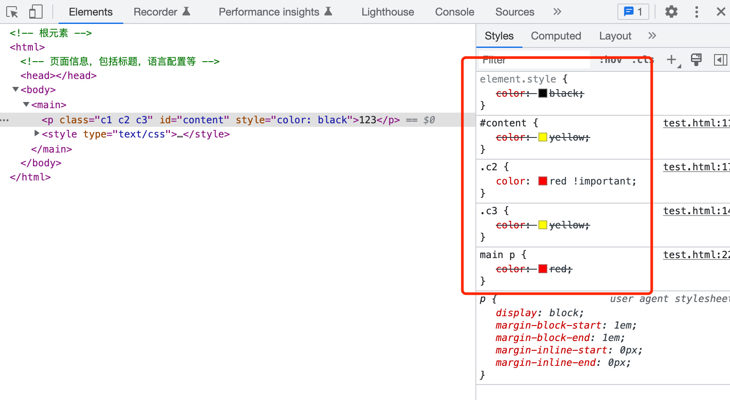Select the html opening tag row
Viewport: 730px width, 400px height.
coord(27,47)
